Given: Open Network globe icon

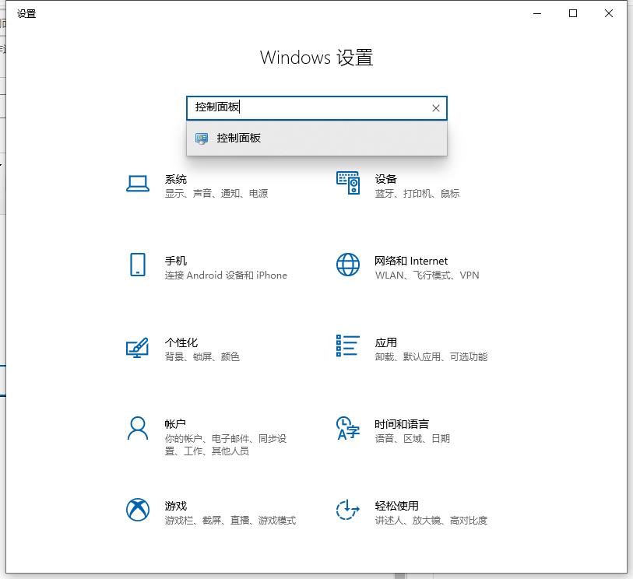Looking at the screenshot, I should pos(347,265).
